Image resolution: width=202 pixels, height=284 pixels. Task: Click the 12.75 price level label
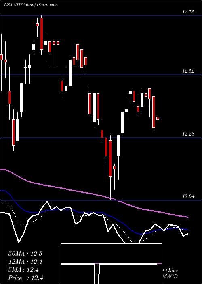pos(188,12)
